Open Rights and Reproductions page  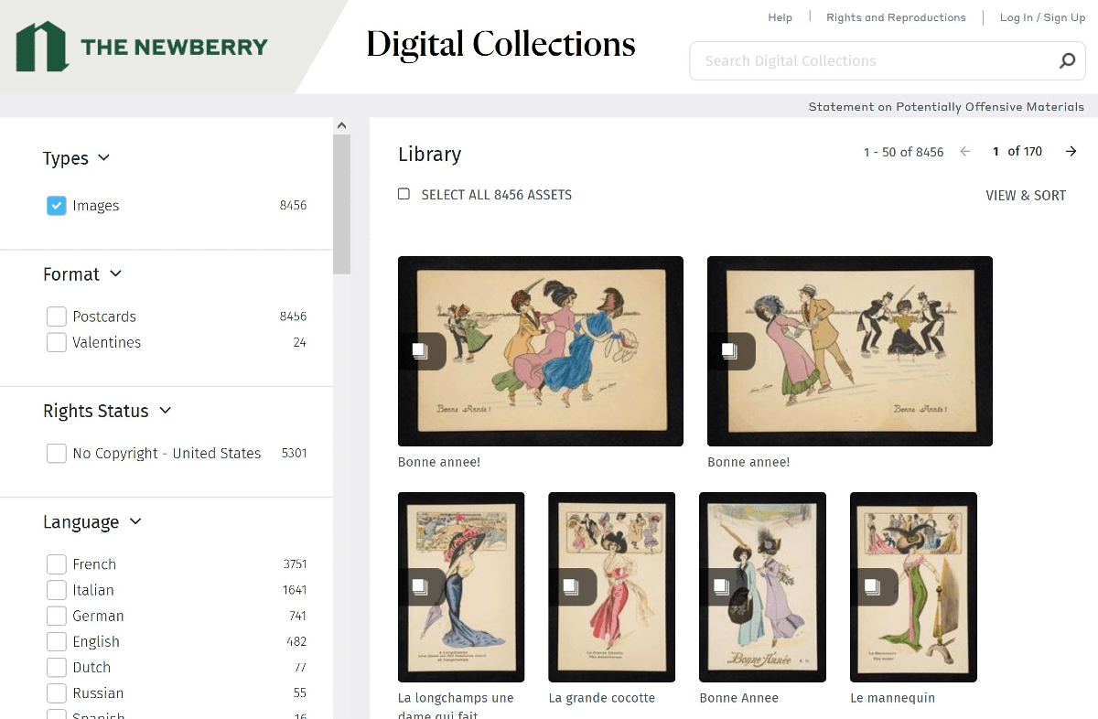coord(896,17)
